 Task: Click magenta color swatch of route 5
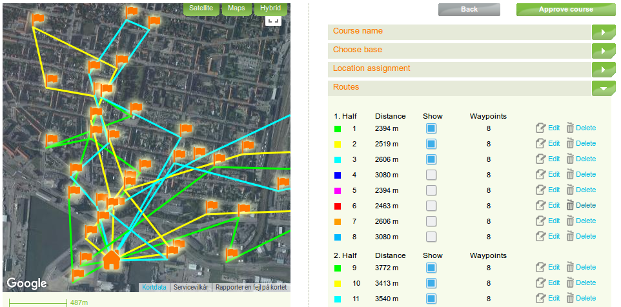click(x=338, y=191)
